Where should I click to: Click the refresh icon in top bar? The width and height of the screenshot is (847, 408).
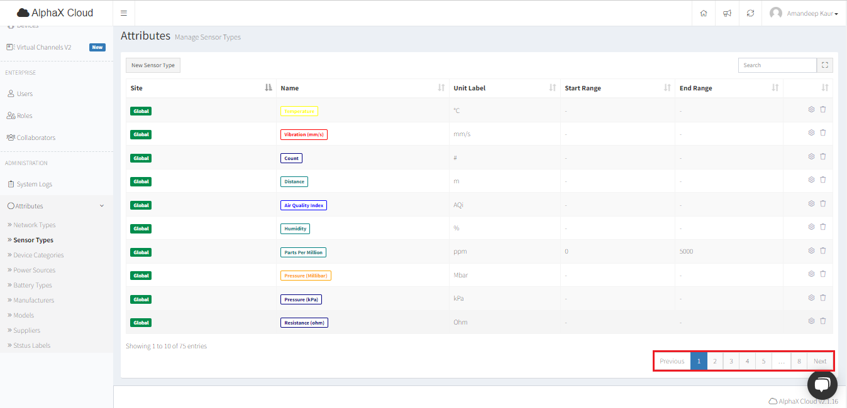[x=750, y=13]
